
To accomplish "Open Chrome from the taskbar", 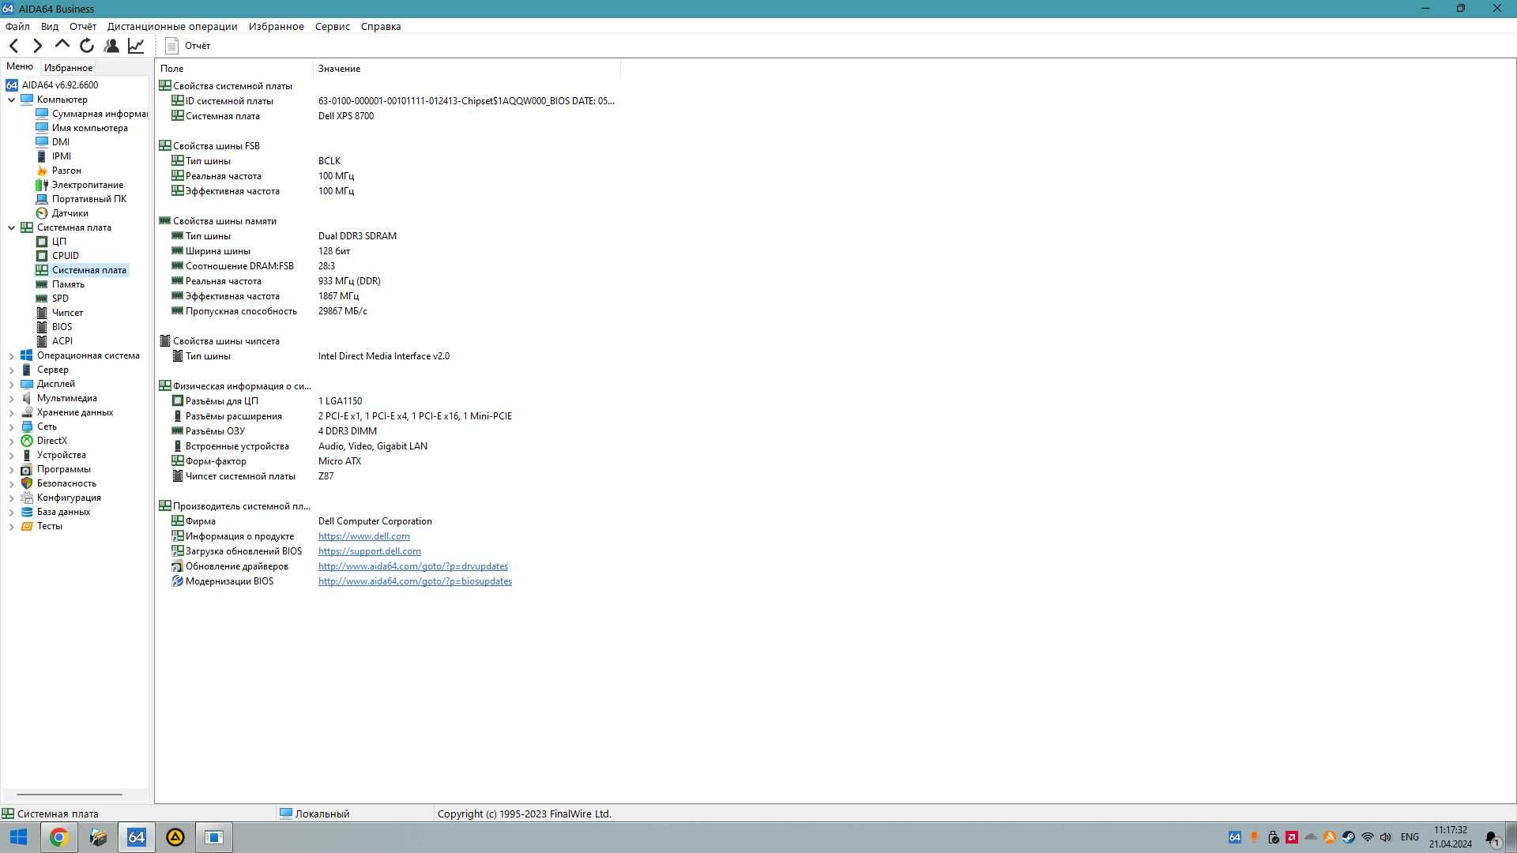I will [58, 837].
